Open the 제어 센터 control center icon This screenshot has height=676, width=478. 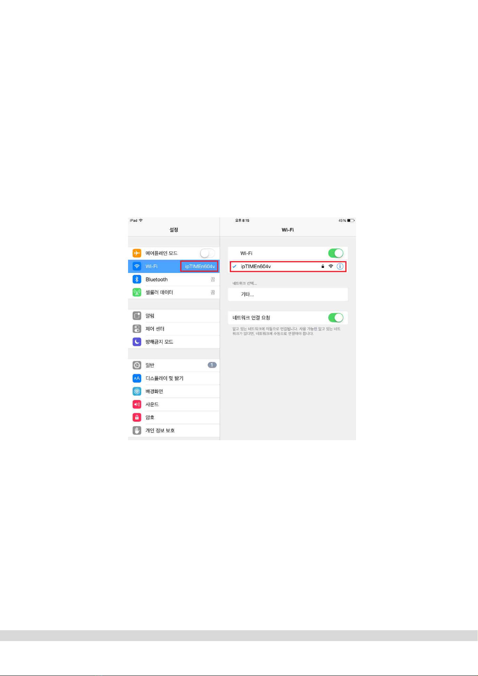coord(137,329)
